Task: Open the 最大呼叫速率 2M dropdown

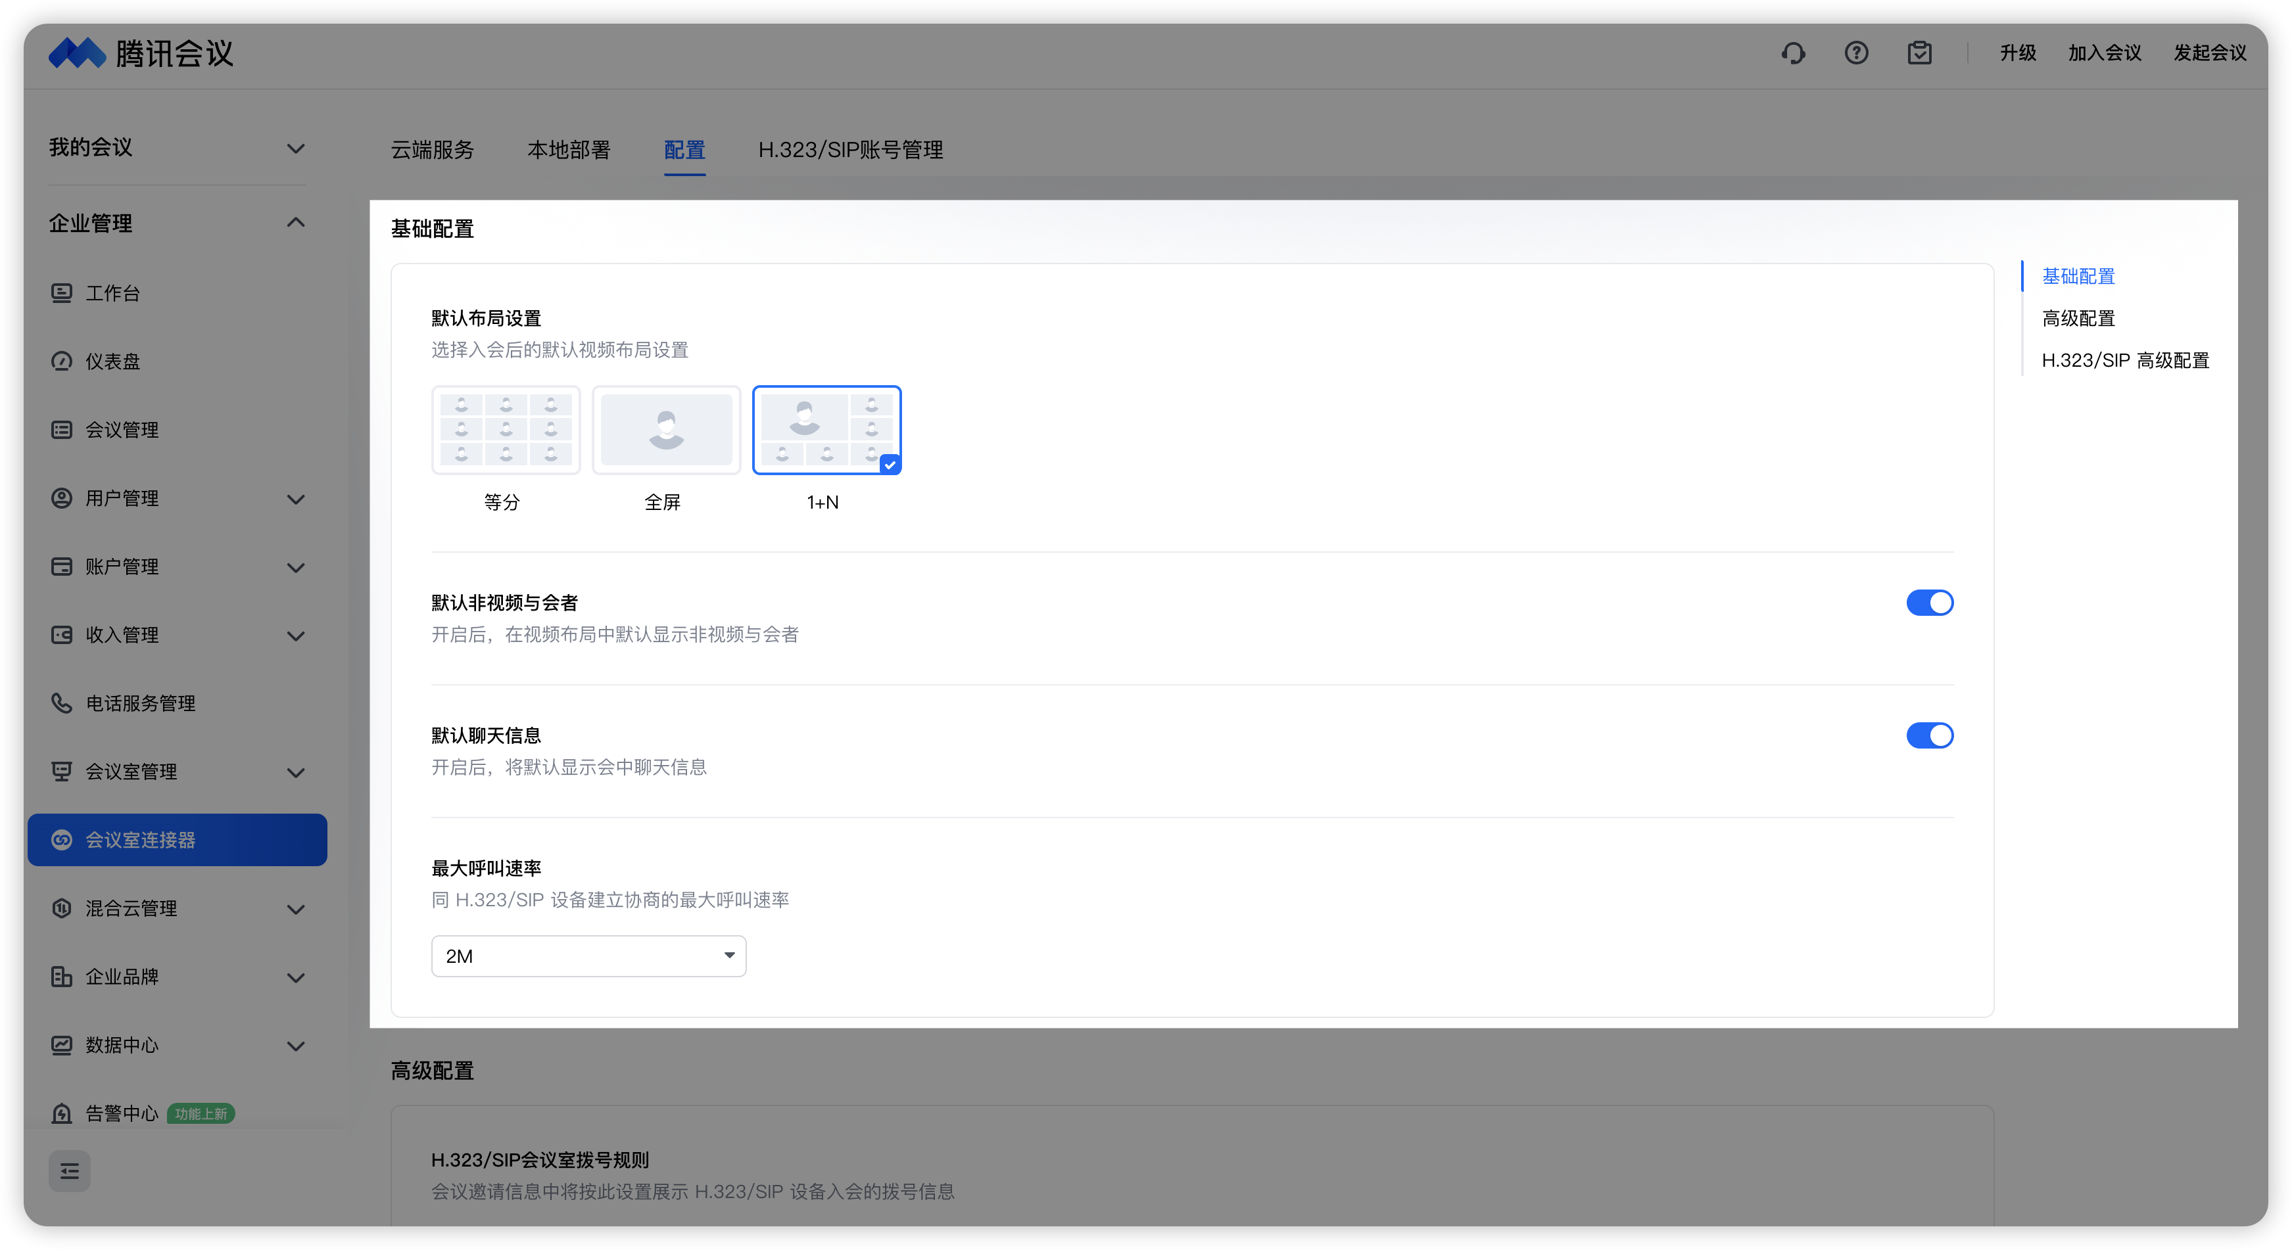Action: point(588,956)
